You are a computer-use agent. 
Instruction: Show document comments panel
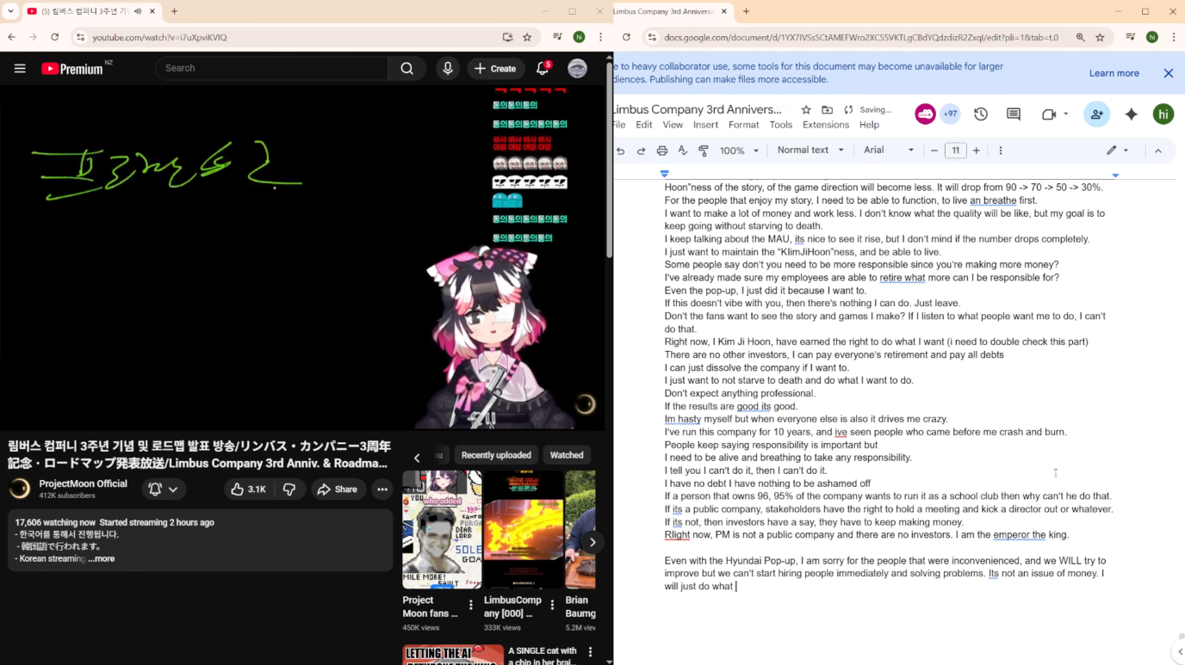point(1014,114)
